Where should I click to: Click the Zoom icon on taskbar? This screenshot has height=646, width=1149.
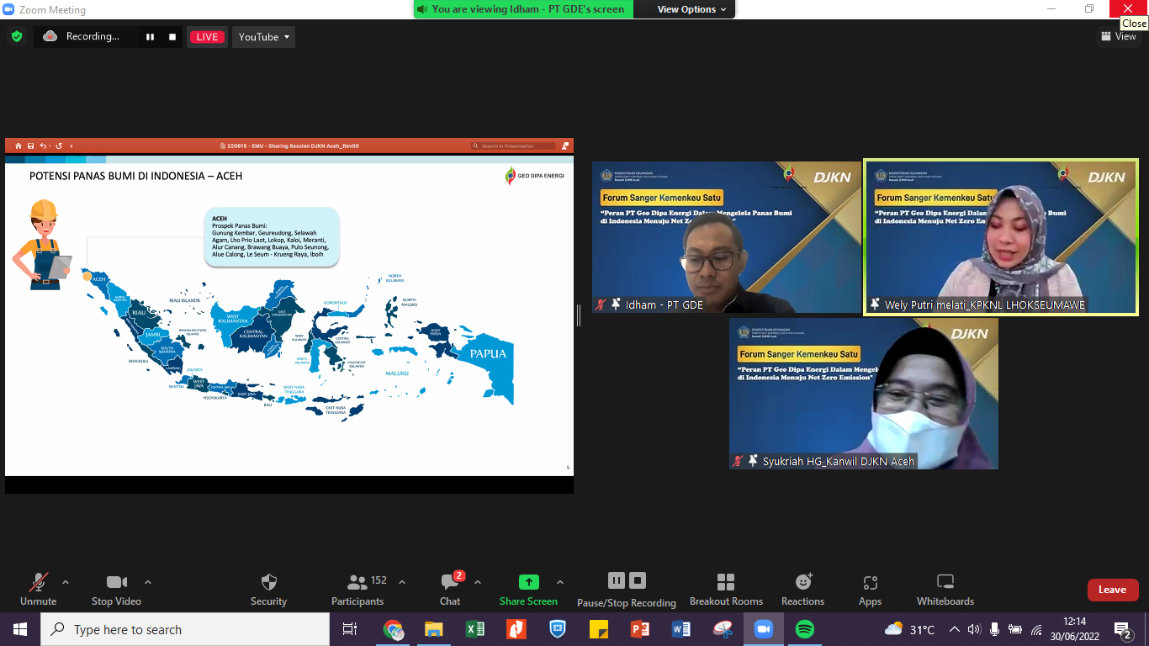pyautogui.click(x=764, y=629)
